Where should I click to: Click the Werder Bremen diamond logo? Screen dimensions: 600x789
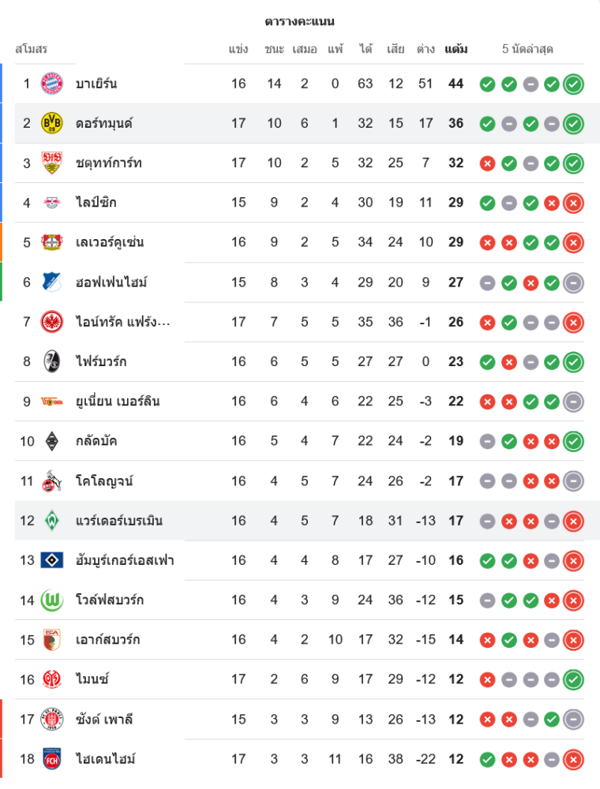tap(52, 521)
